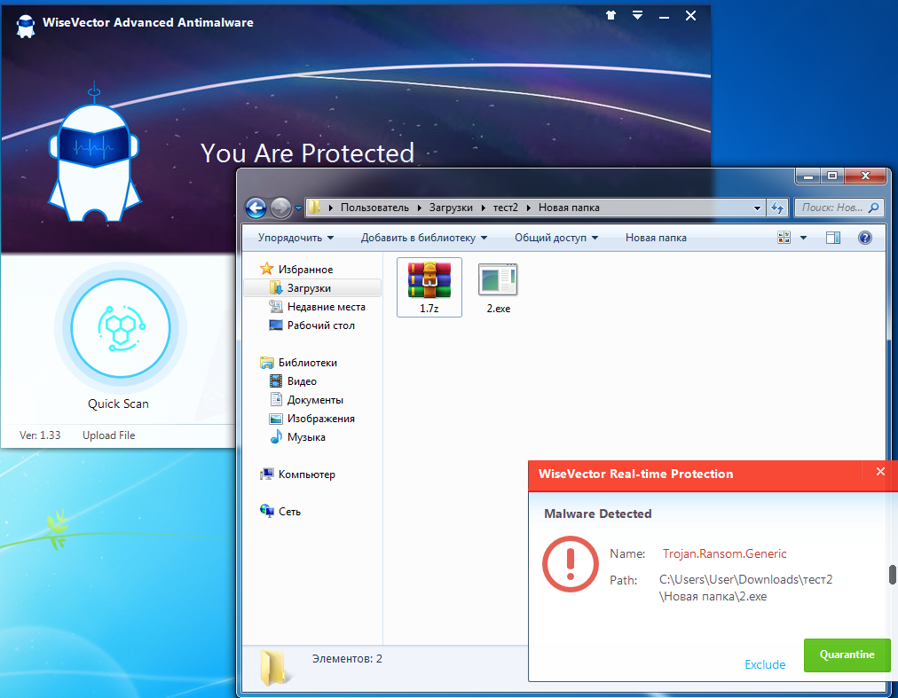Open the Упорядочить menu
The width and height of the screenshot is (898, 698).
(295, 238)
